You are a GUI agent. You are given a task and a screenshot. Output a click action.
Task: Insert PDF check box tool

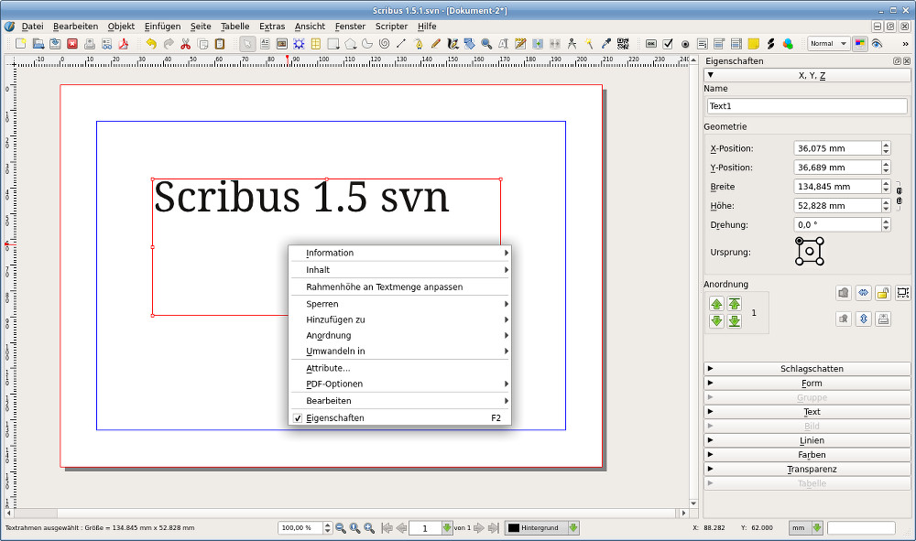[x=668, y=44]
